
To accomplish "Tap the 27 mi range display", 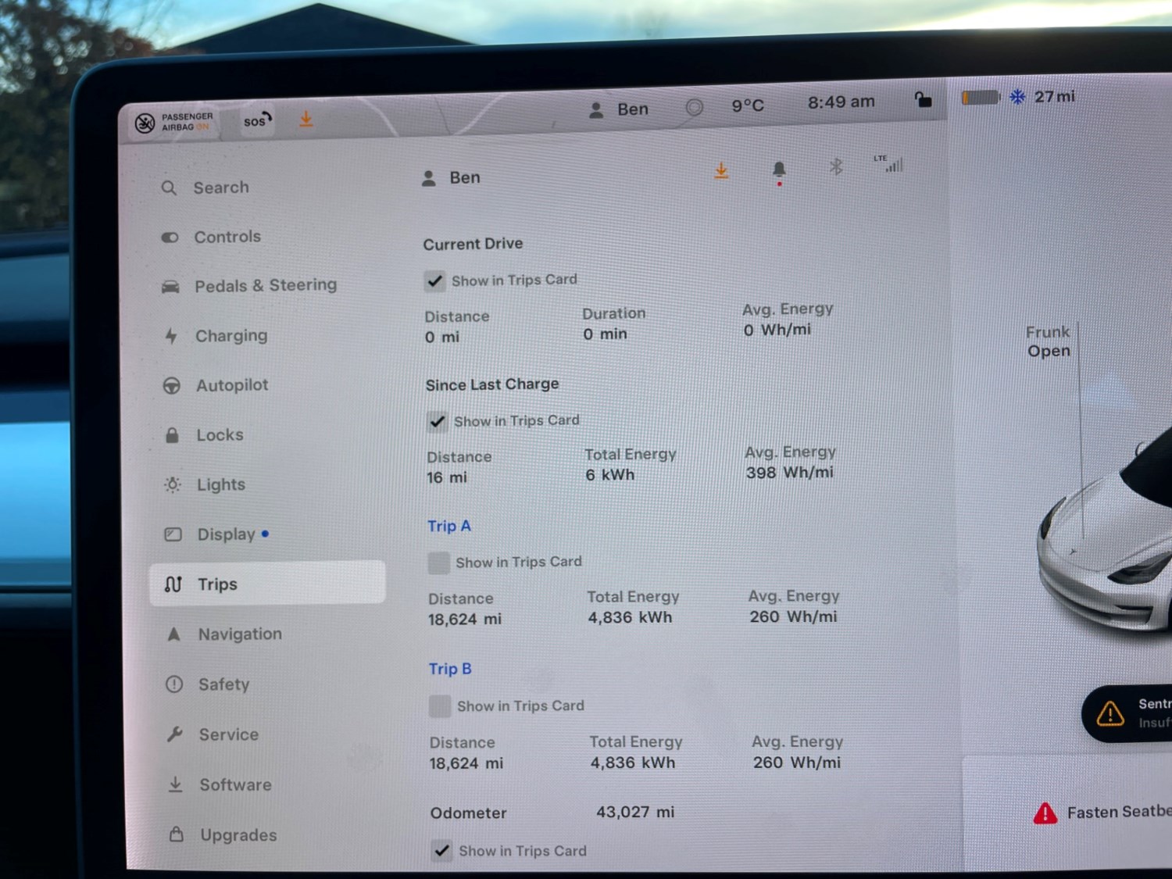I will click(x=1055, y=97).
